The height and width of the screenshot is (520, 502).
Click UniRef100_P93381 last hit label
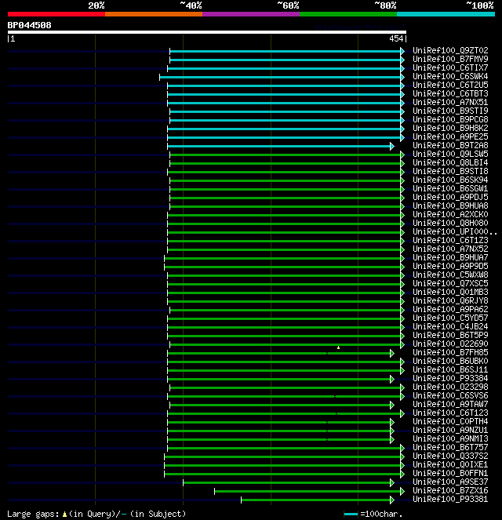[450, 499]
